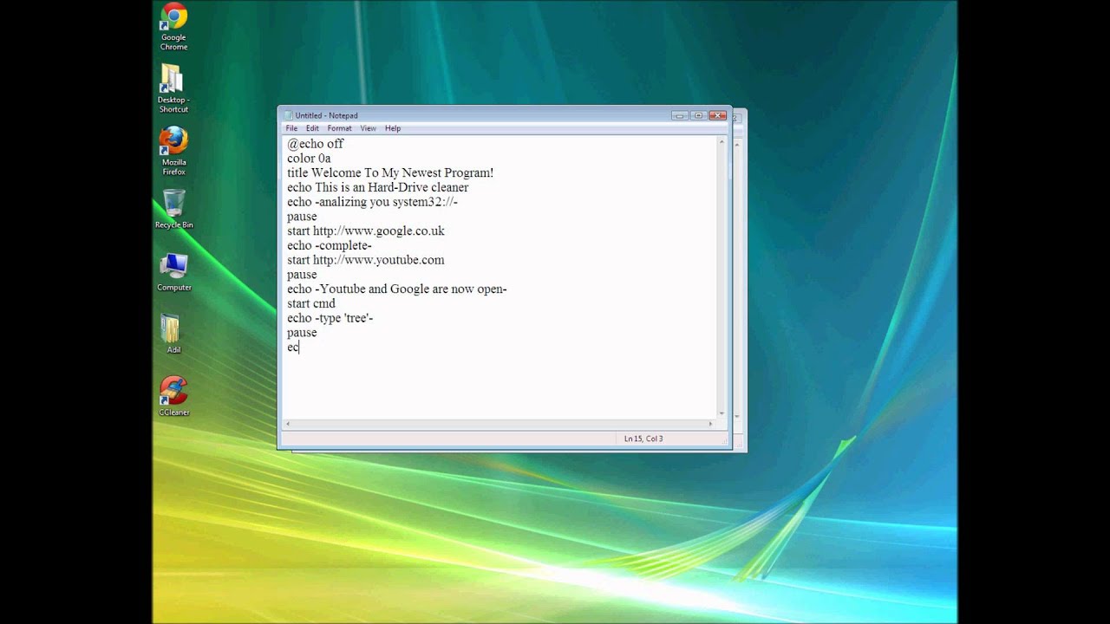Click the horizontal scrollbar left arrow
This screenshot has width=1110, height=624.
pos(288,424)
